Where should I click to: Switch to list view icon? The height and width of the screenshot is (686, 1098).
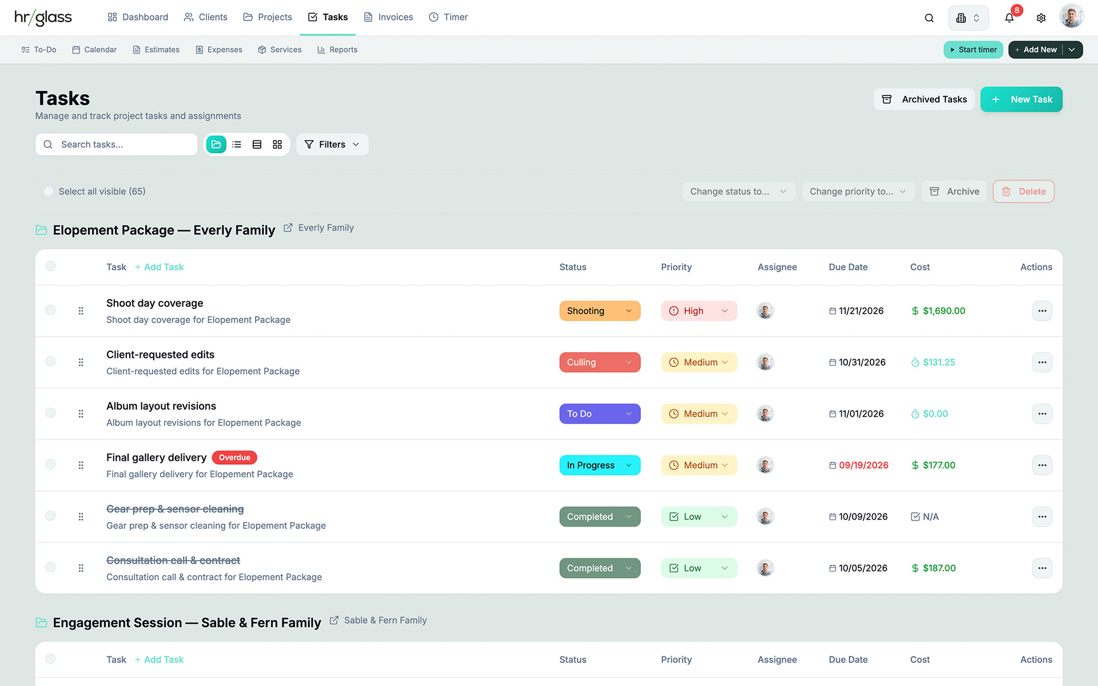tap(237, 145)
